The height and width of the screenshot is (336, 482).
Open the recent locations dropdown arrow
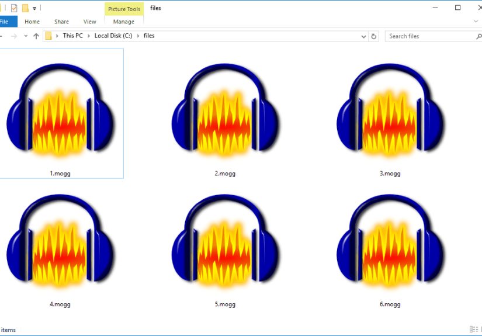pyautogui.click(x=26, y=36)
